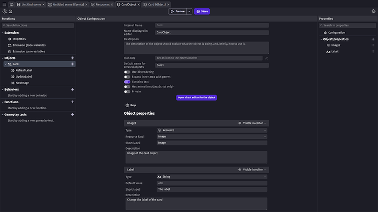
Task: Select Image2 in Object properties list
Action: tap(336, 45)
